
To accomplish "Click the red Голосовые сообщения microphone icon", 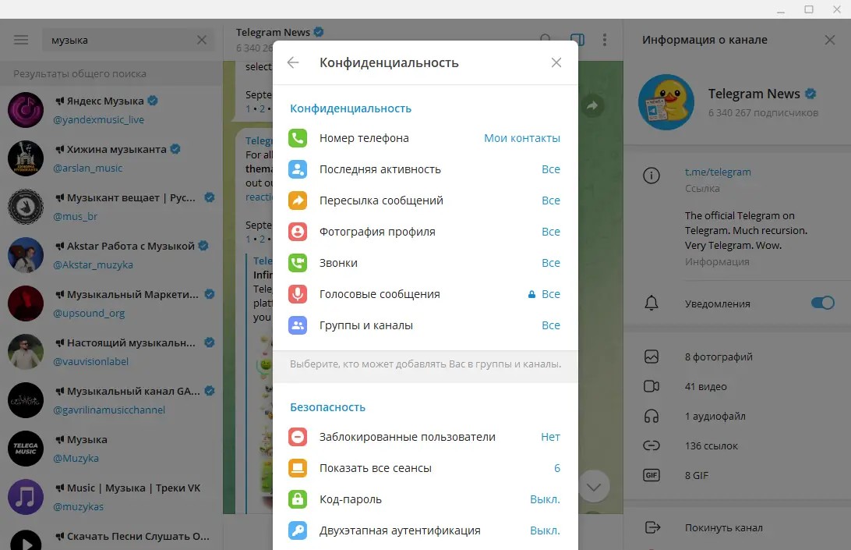I will [298, 294].
